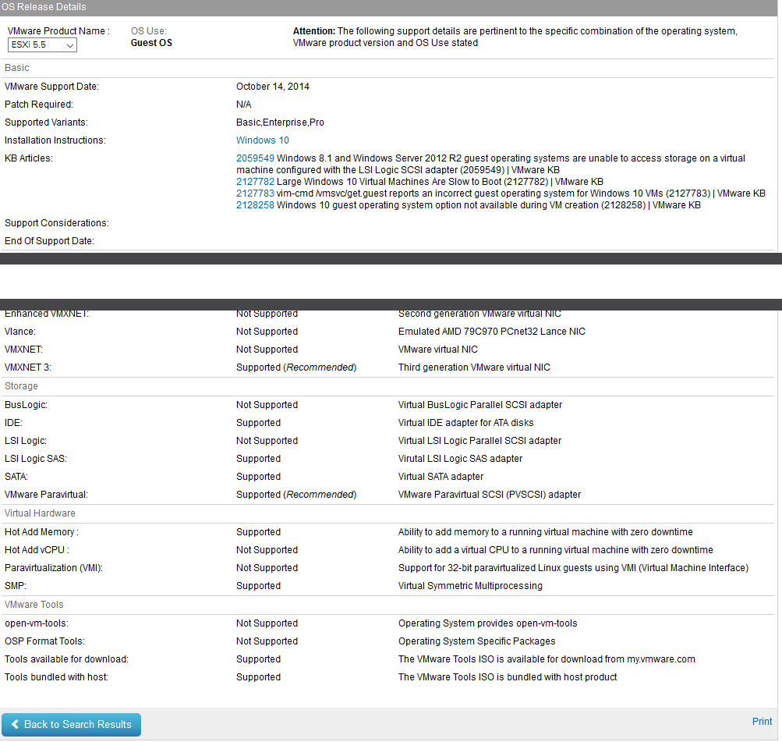This screenshot has width=782, height=742.
Task: Click the Vlance row label
Action: pyautogui.click(x=20, y=332)
